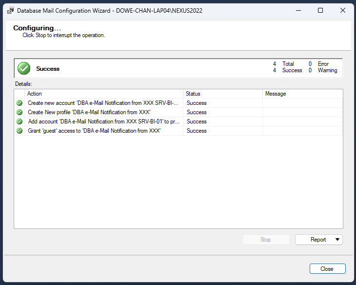Click the disabled Stop button

(266, 240)
